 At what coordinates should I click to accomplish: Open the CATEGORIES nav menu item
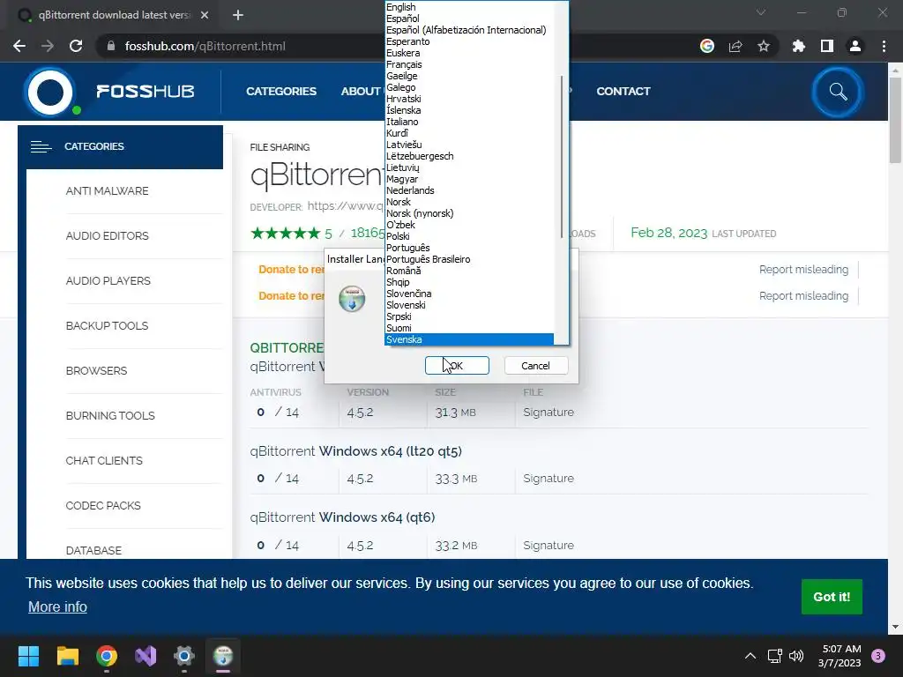coord(281,91)
